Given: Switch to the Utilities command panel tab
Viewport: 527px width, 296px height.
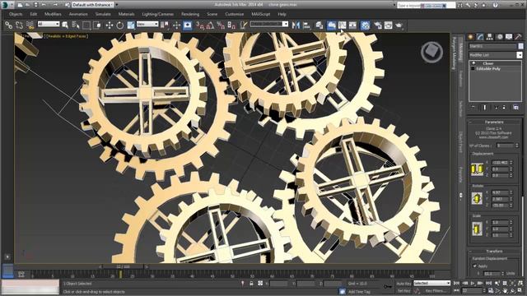Looking at the screenshot, I should (x=518, y=36).
